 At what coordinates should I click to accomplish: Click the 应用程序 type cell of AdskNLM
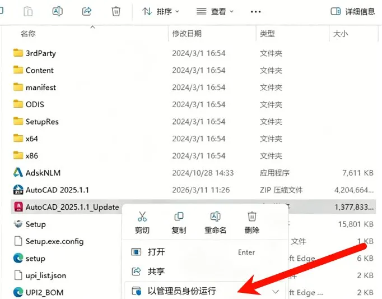tap(274, 173)
